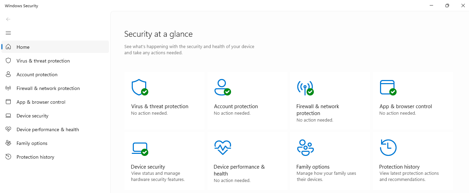Open the Device performance heart-monitor tile icon
This screenshot has height=193, width=469.
tap(222, 148)
